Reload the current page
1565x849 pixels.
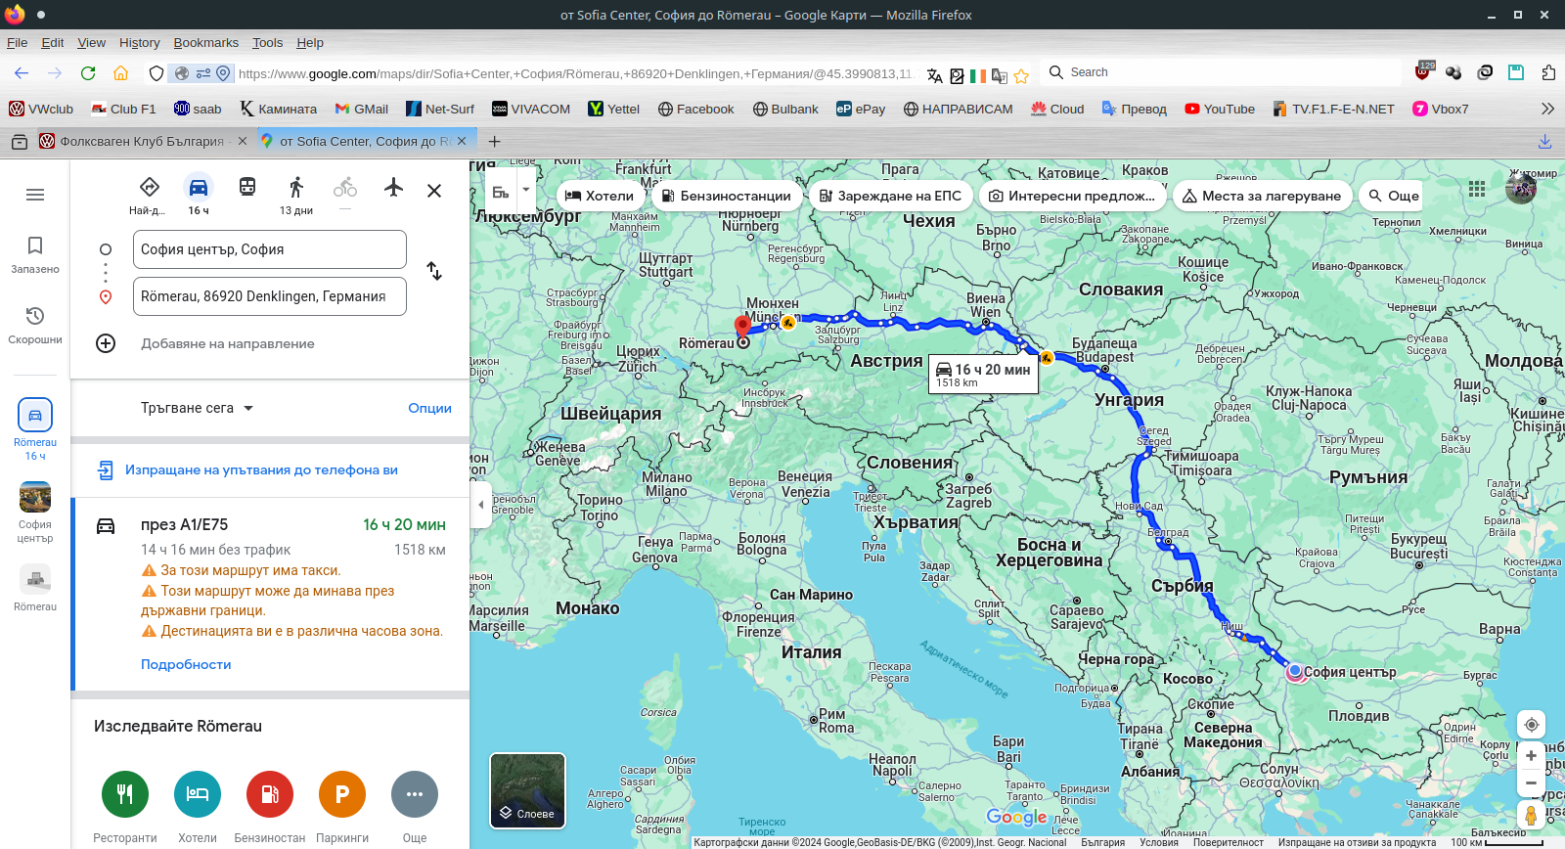pos(88,73)
